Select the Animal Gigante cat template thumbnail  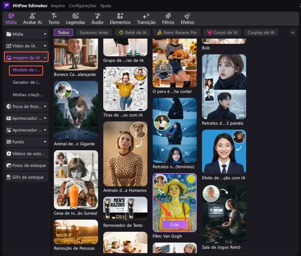tap(76, 110)
